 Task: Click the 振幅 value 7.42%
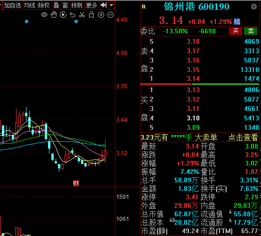point(190,172)
